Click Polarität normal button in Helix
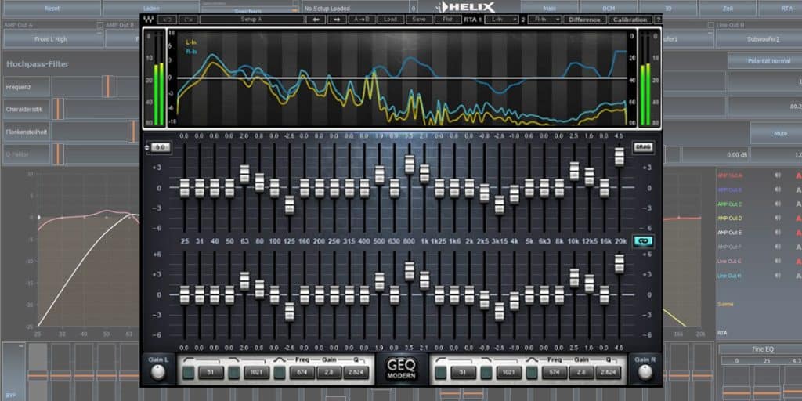This screenshot has width=802, height=401. pyautogui.click(x=764, y=60)
